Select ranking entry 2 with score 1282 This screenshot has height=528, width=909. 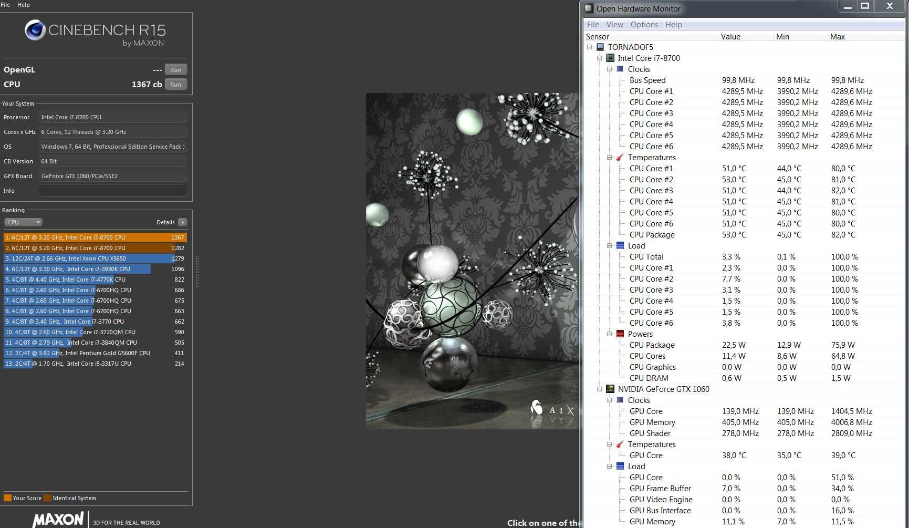95,248
